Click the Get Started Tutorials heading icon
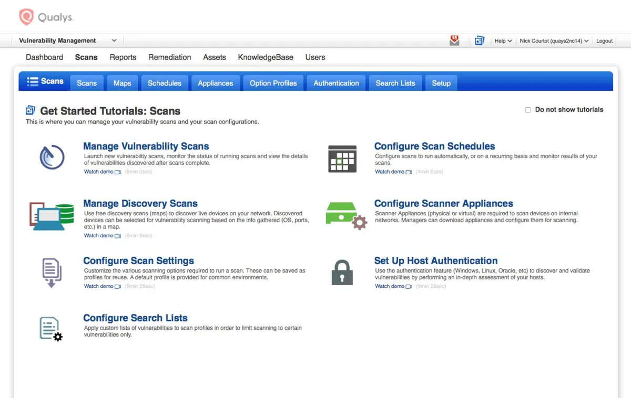The height and width of the screenshot is (398, 631). [30, 110]
